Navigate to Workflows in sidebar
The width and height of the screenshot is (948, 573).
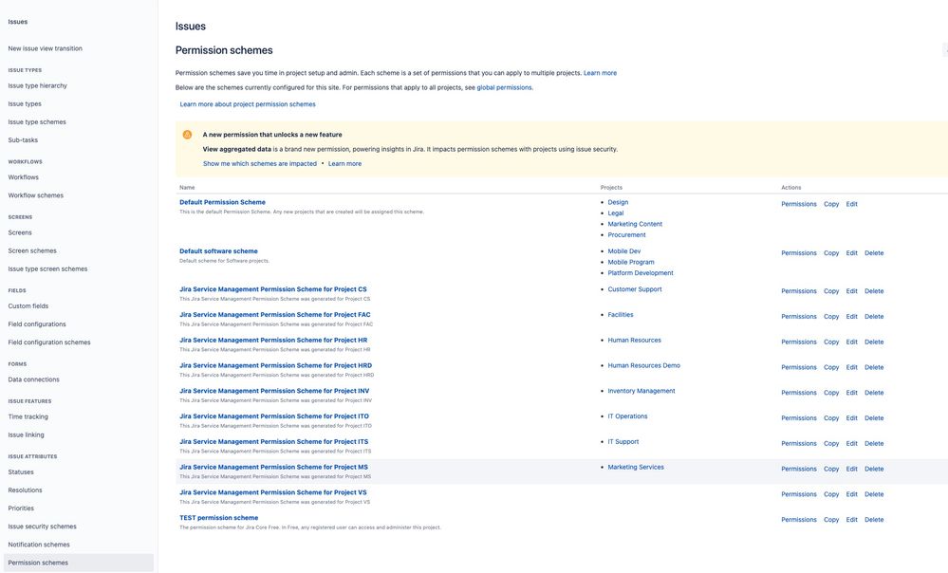tap(23, 177)
